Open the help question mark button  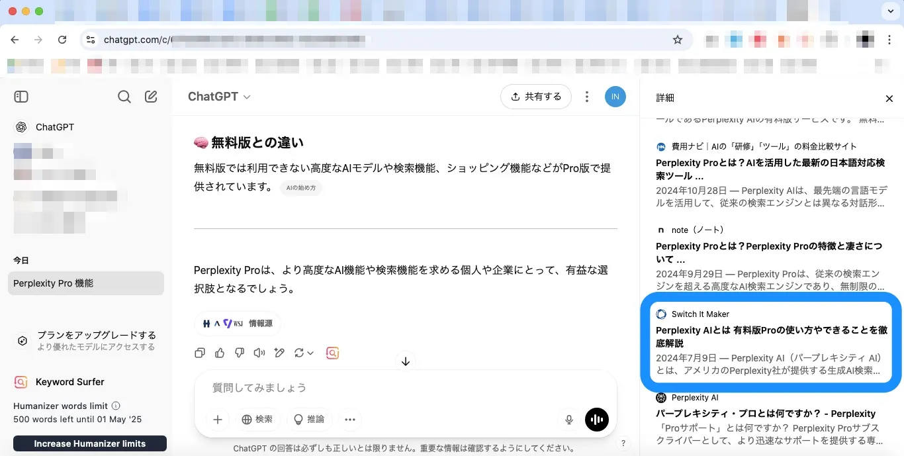pyautogui.click(x=623, y=443)
